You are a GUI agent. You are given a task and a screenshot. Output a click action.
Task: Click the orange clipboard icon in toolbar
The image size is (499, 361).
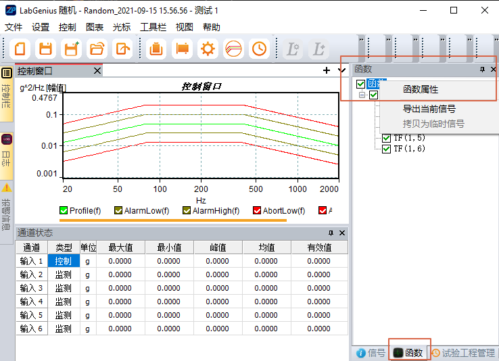[x=156, y=49]
